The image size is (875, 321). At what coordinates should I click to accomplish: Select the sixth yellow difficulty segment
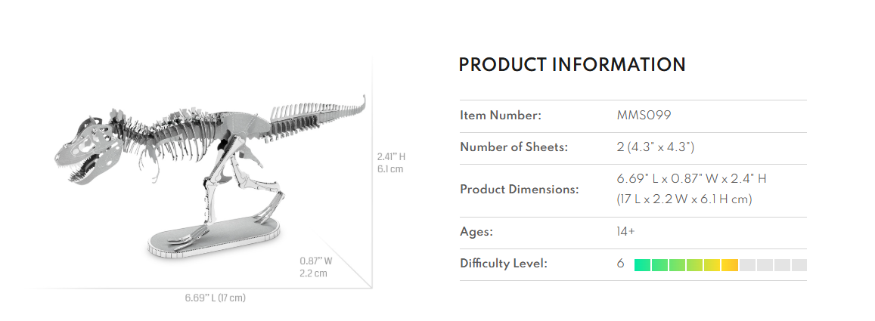tap(730, 265)
